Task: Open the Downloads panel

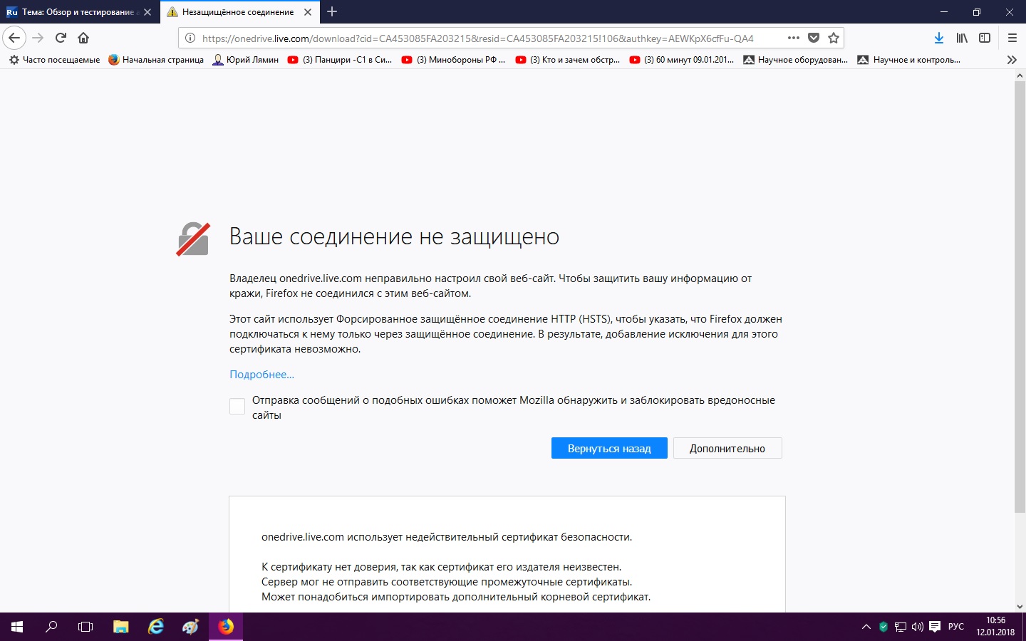Action: coord(939,38)
